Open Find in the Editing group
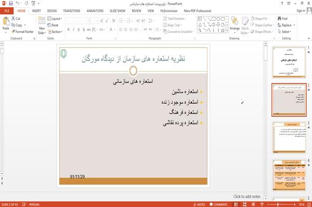The image size is (312, 207). coord(282,19)
